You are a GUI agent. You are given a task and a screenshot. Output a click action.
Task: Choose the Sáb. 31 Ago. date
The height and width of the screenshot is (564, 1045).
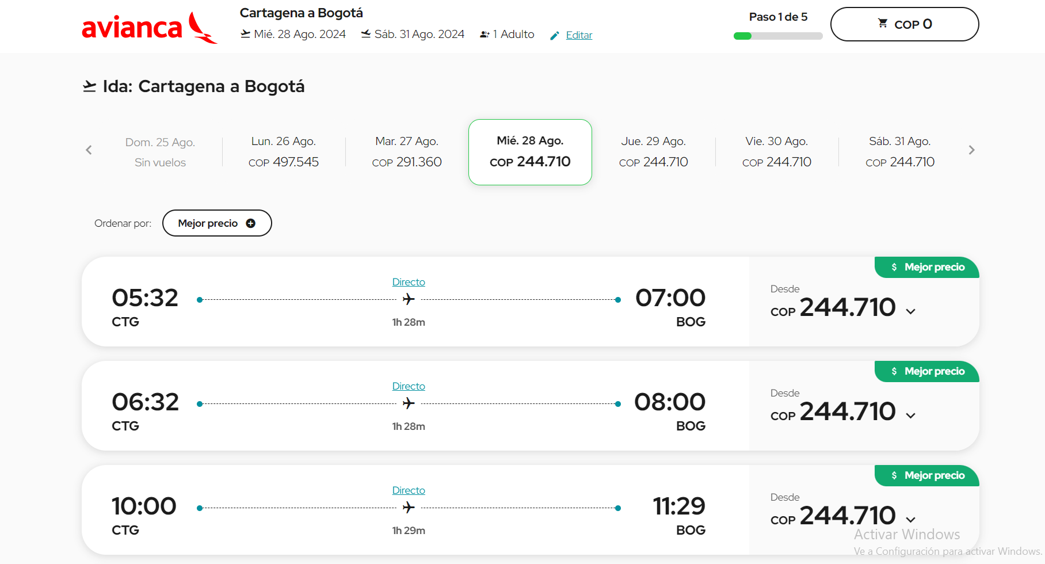900,152
